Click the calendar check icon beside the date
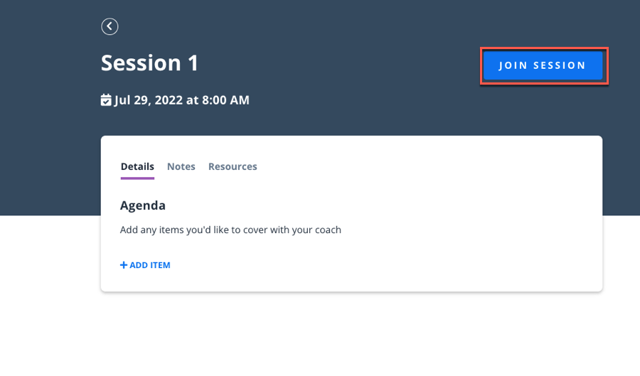The width and height of the screenshot is (640, 376). (x=106, y=100)
